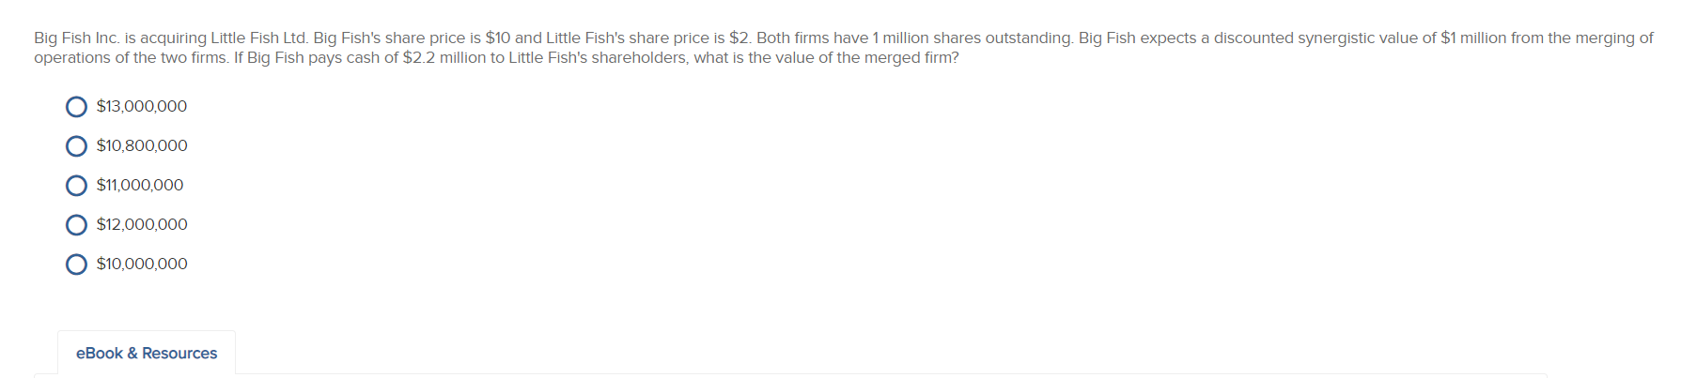Mark the $12,000,000 radio circle

[76, 225]
